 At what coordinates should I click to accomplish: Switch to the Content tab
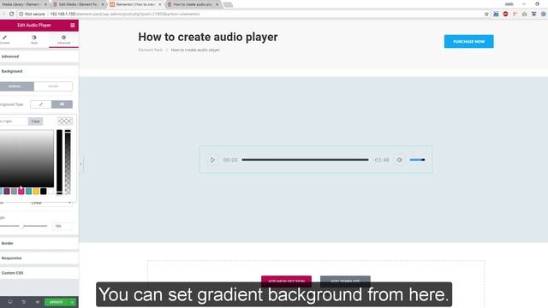(x=5, y=39)
